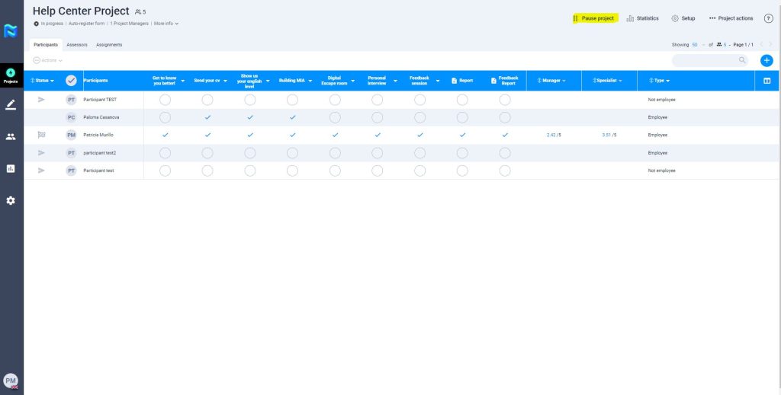Toggle Participant TEST 'Get to know you better' circle
The image size is (781, 395).
coord(165,100)
